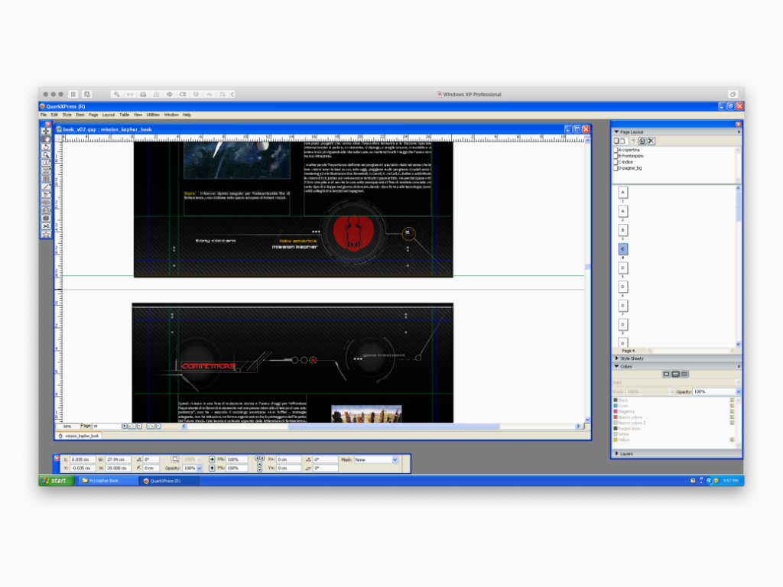Click the picture color icon in Colors panel
This screenshot has height=587, width=783.
click(675, 374)
